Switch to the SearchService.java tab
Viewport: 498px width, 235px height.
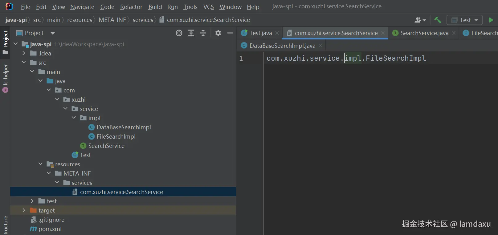point(424,33)
